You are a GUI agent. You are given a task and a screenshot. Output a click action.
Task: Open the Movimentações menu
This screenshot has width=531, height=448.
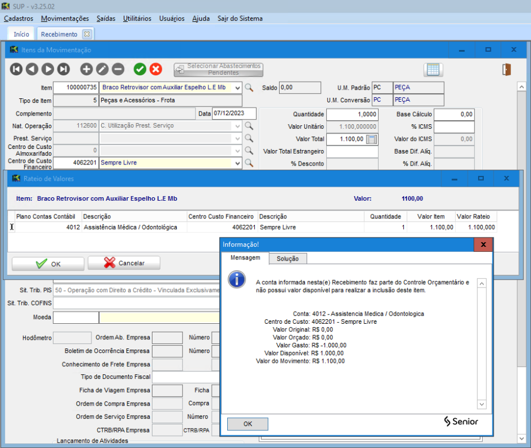click(x=65, y=18)
